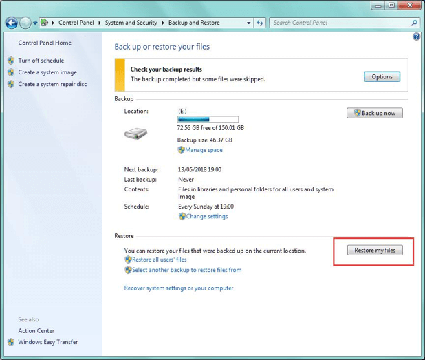Go back with the Back arrow button

(12, 23)
